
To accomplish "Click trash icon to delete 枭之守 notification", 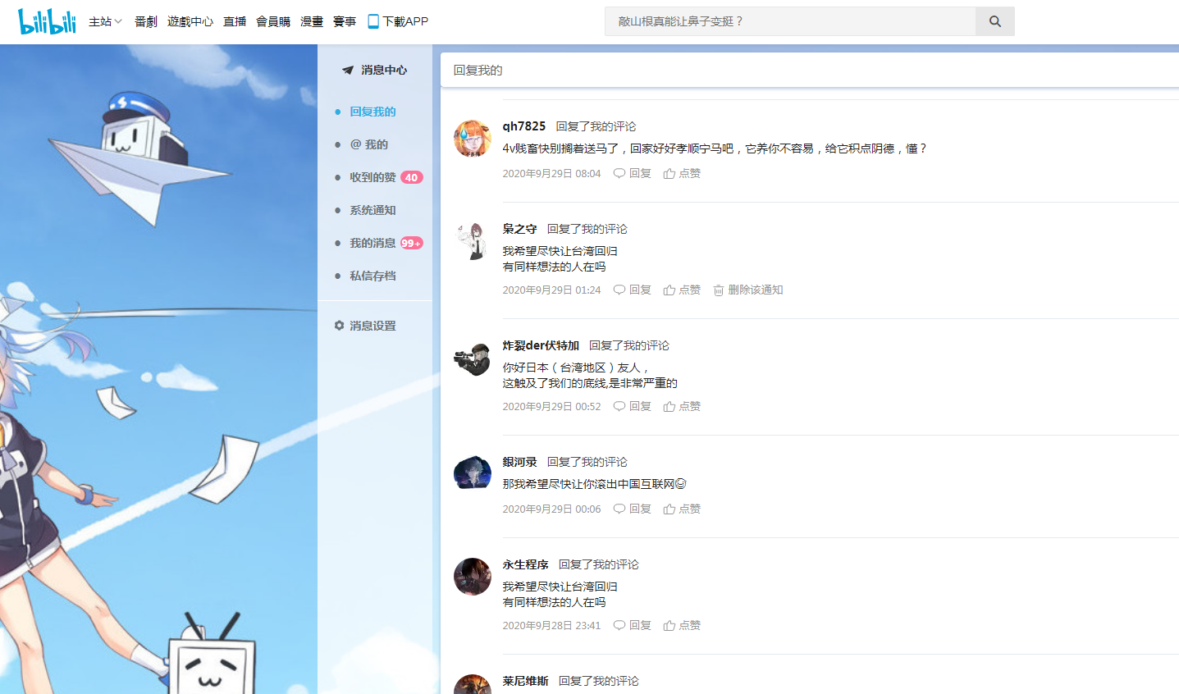I will 719,290.
